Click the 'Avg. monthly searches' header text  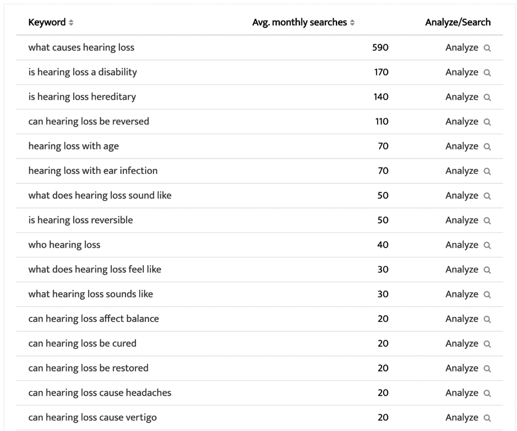point(300,23)
